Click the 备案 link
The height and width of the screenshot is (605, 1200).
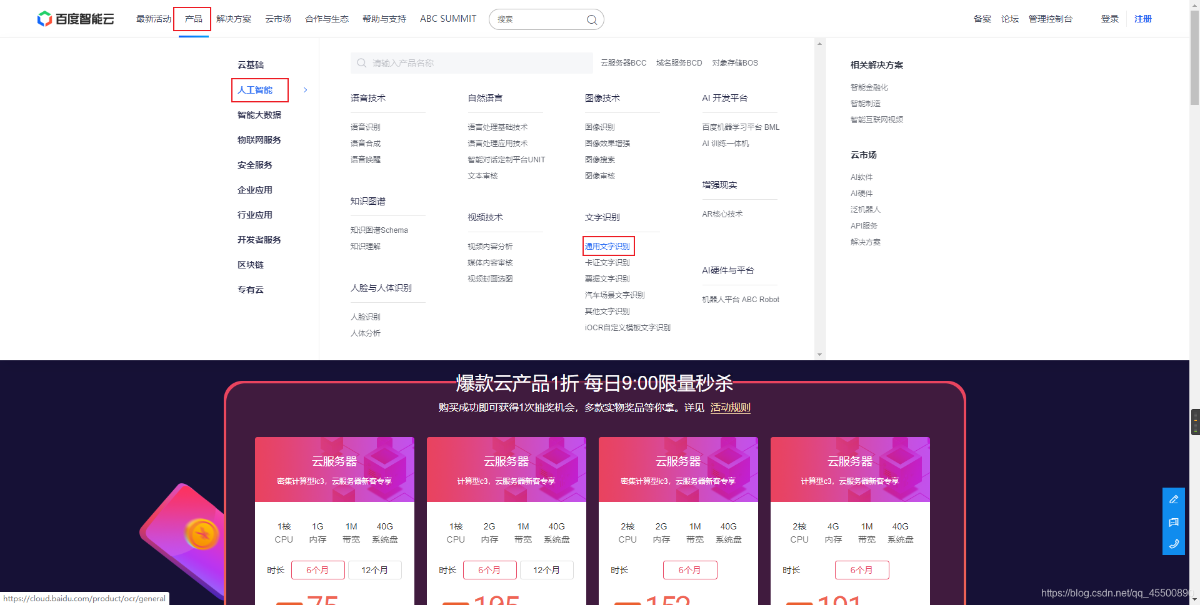click(x=982, y=19)
